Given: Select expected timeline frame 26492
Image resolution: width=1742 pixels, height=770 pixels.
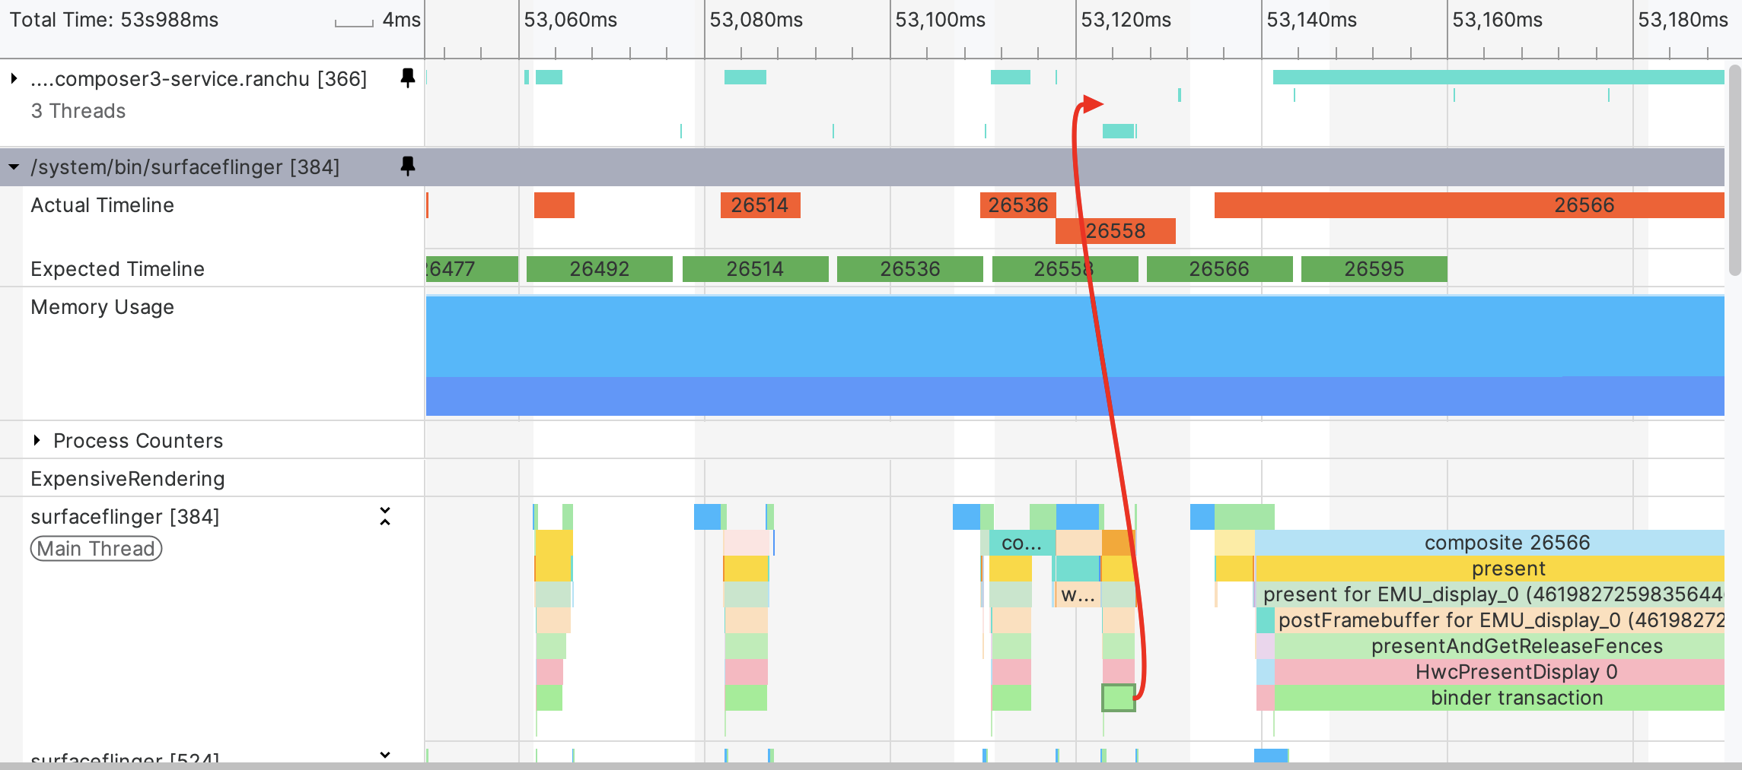Looking at the screenshot, I should pos(600,269).
